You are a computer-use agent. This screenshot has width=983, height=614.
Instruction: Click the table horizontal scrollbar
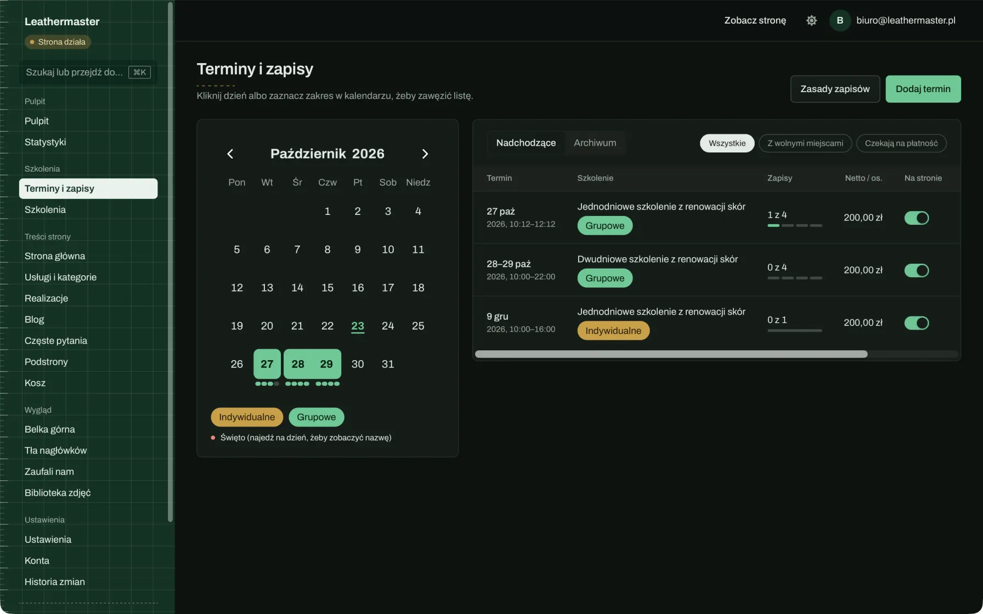[671, 354]
